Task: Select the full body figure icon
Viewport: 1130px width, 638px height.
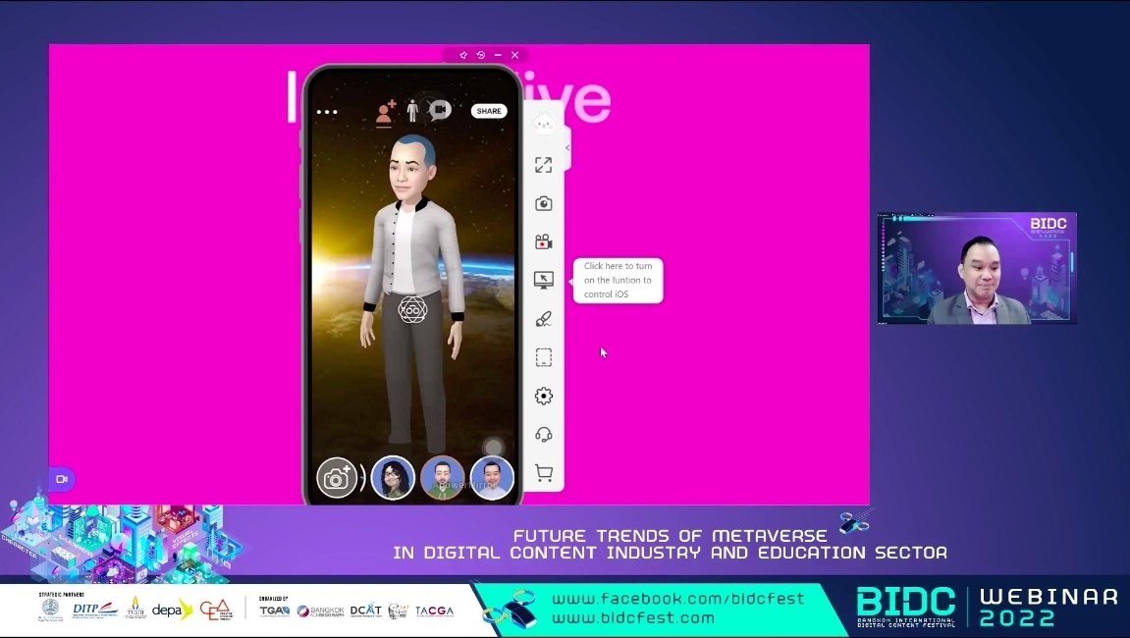Action: click(412, 111)
